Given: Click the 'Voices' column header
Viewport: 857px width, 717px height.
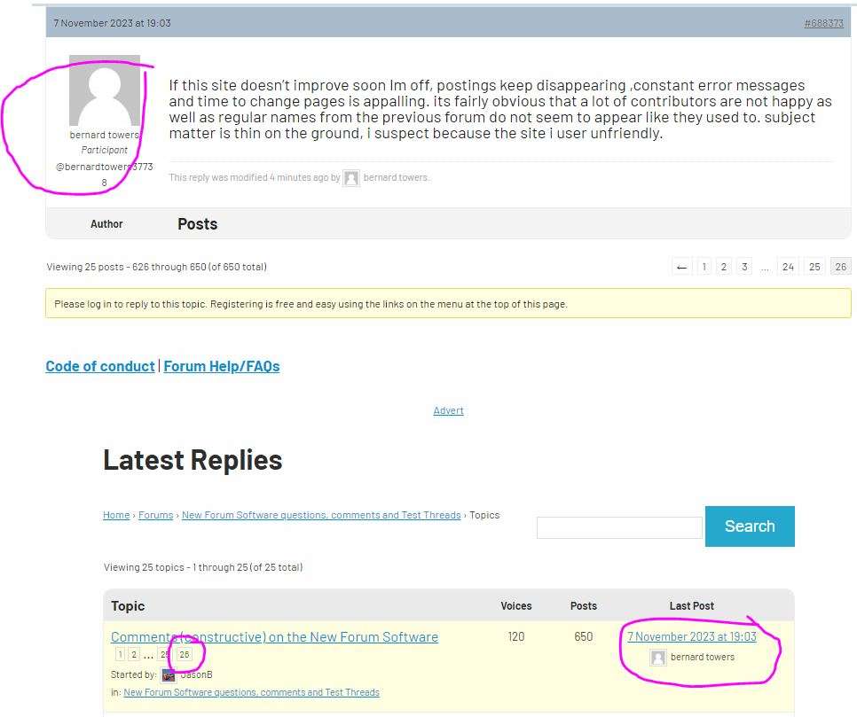Looking at the screenshot, I should point(516,606).
